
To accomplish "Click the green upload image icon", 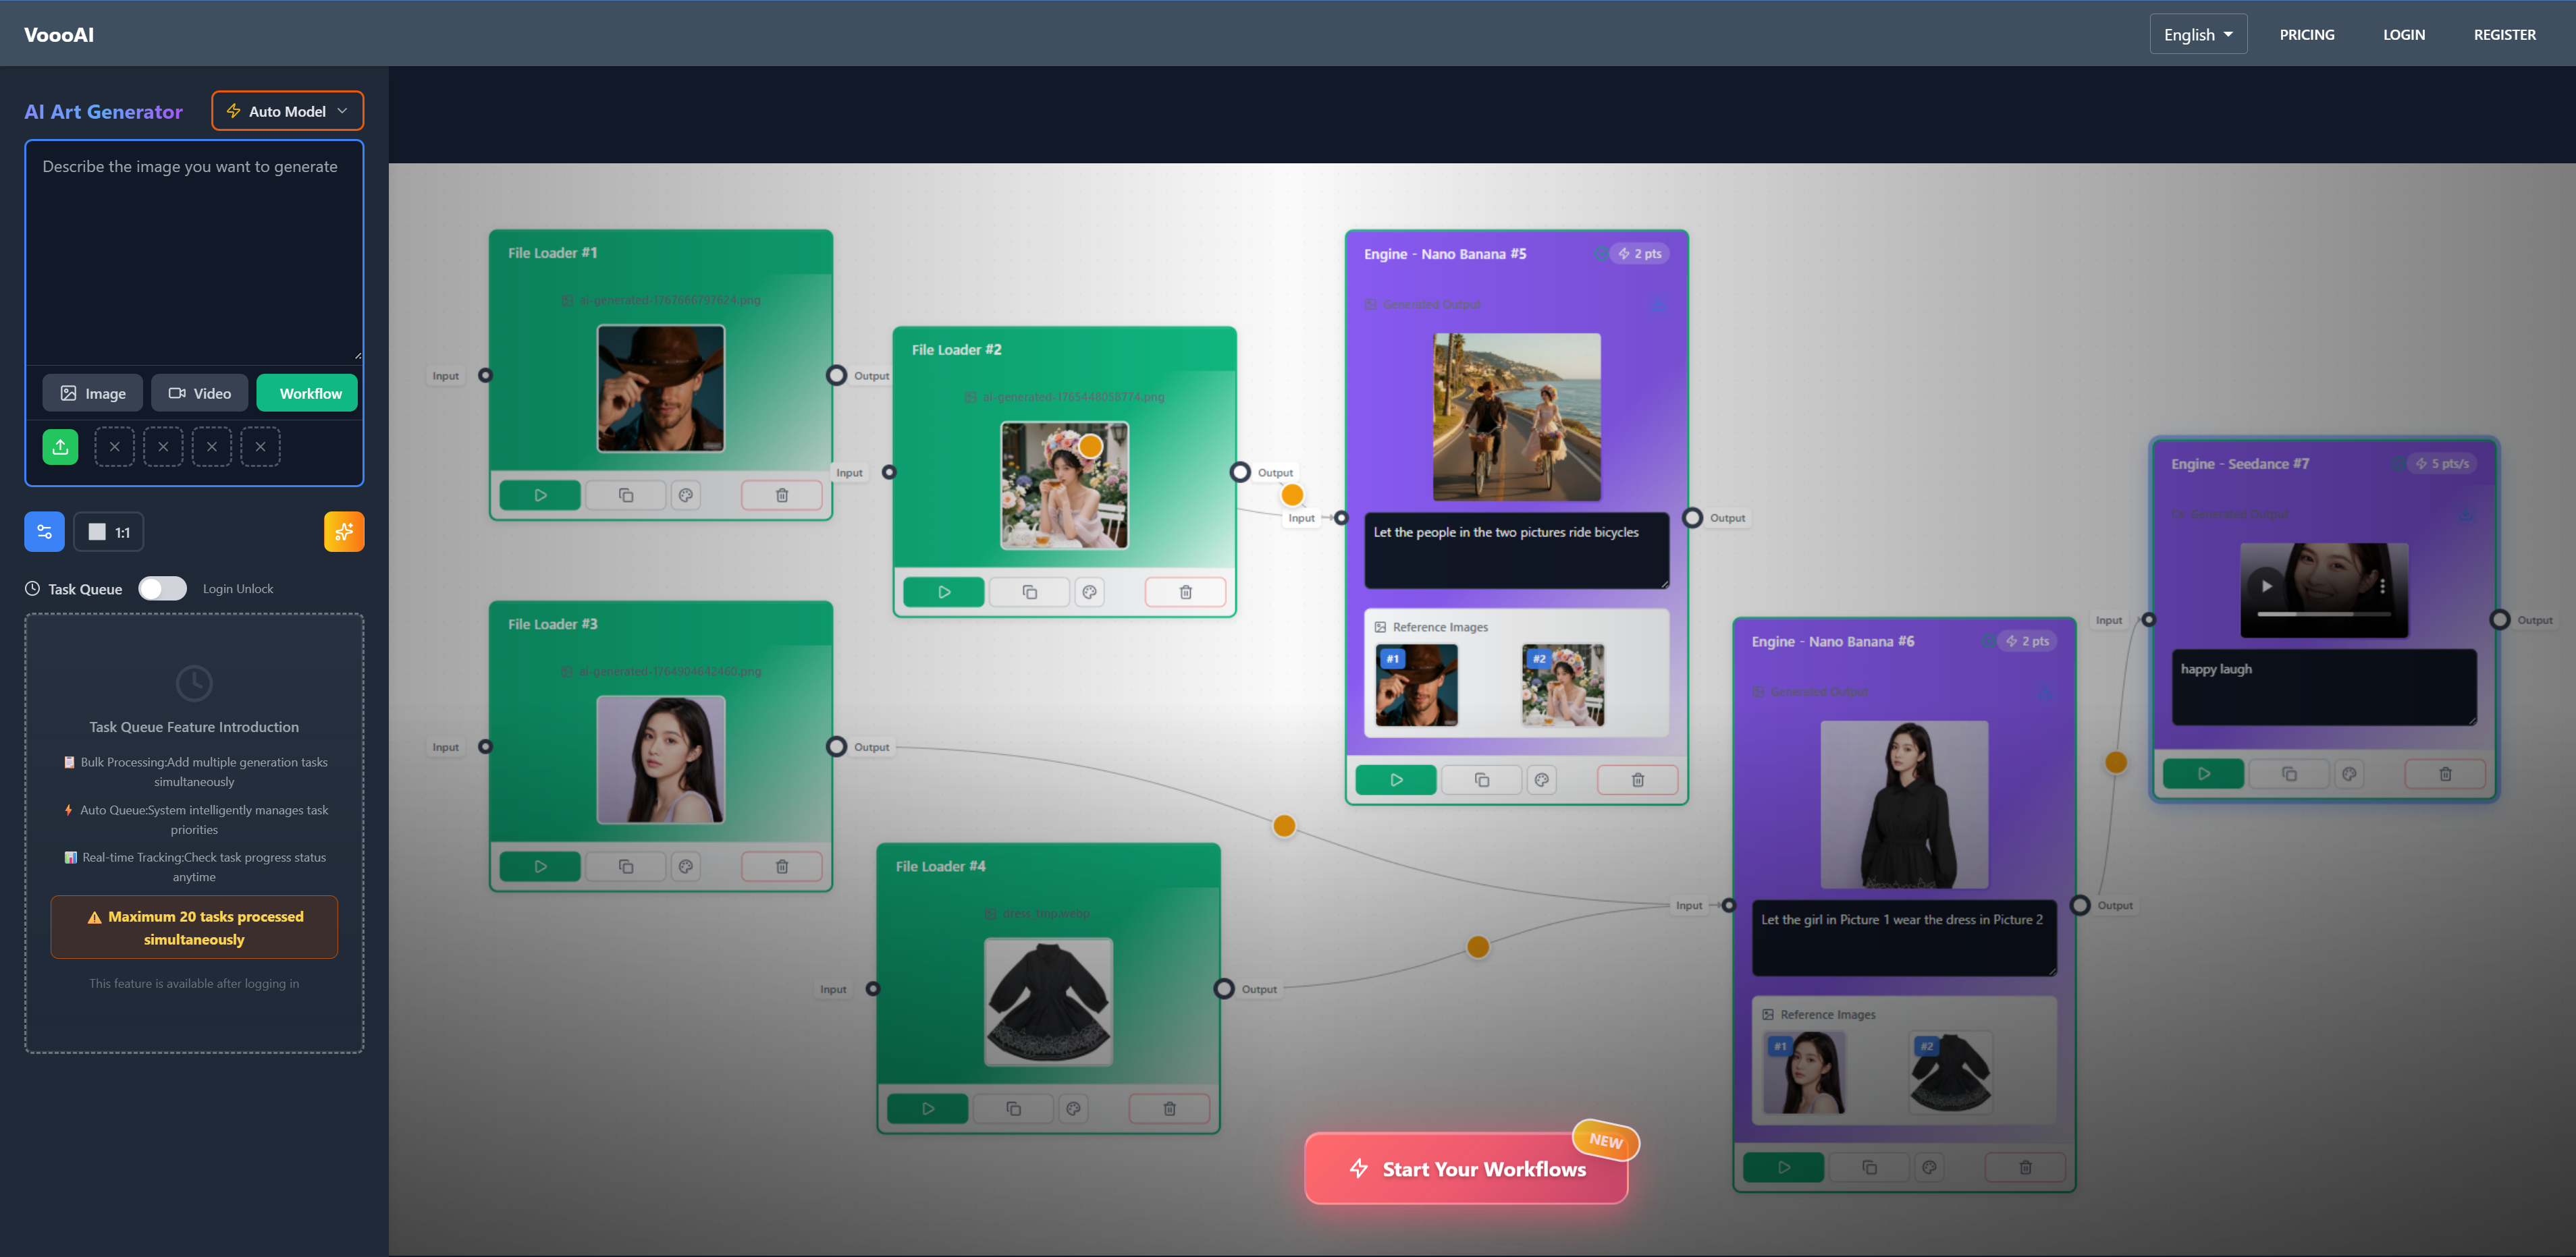I will (60, 447).
